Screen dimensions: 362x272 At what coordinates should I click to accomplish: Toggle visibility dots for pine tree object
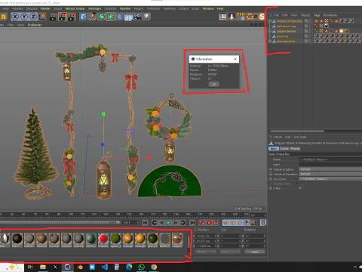309,36
